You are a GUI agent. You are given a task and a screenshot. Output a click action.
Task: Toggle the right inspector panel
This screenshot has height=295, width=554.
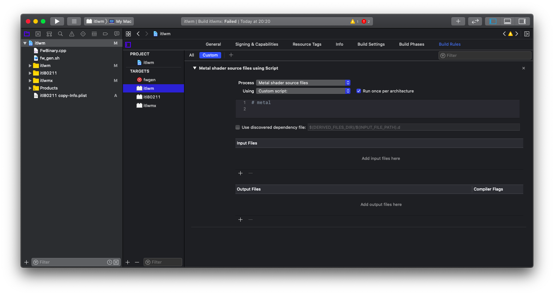coord(522,21)
